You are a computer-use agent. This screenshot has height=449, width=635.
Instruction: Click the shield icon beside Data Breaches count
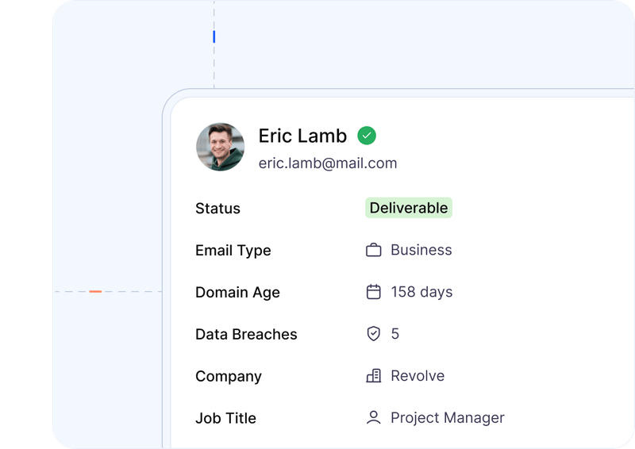click(x=373, y=334)
